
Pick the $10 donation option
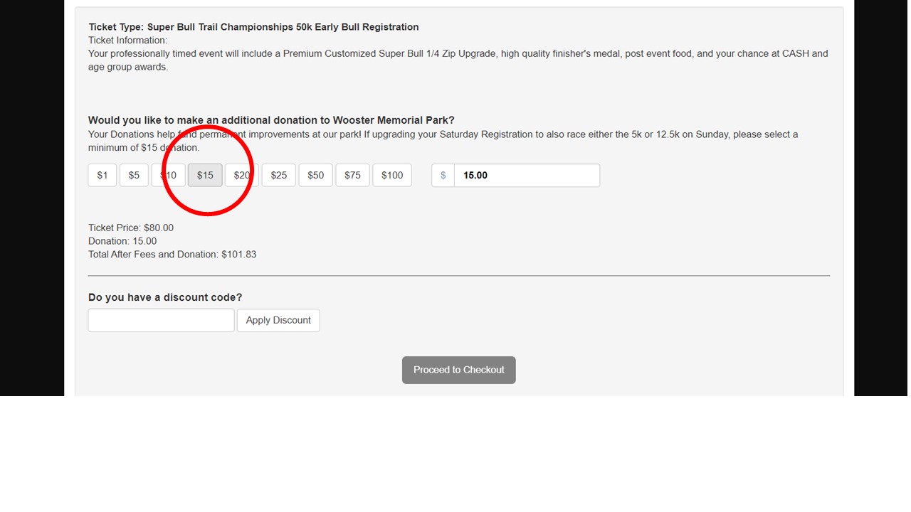[x=169, y=176]
